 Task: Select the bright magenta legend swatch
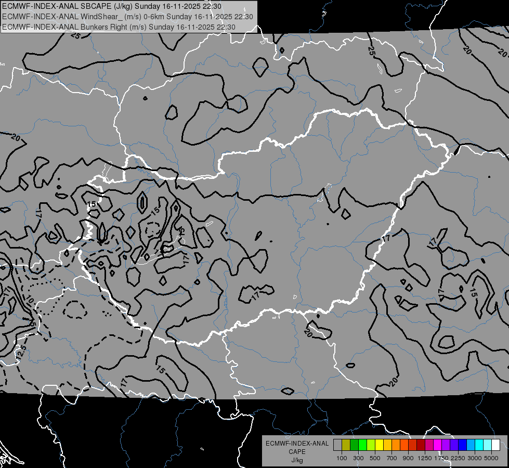(438, 445)
